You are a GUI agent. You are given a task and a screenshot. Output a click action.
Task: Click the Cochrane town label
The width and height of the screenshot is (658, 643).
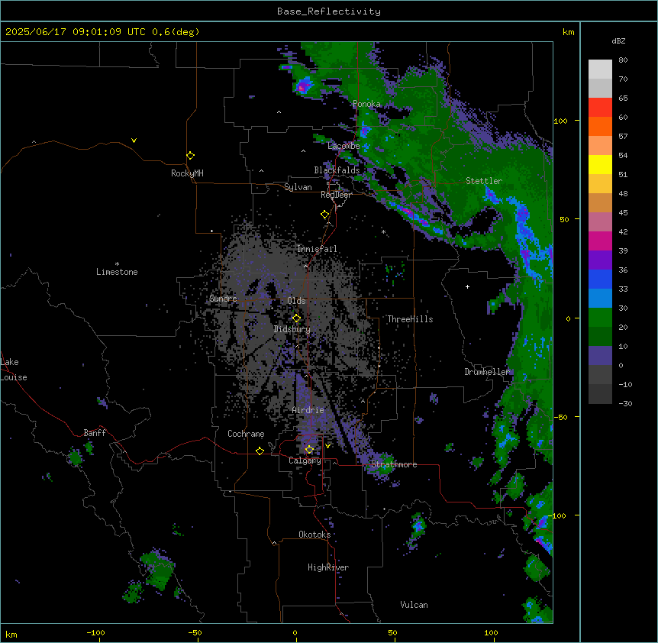tap(246, 434)
